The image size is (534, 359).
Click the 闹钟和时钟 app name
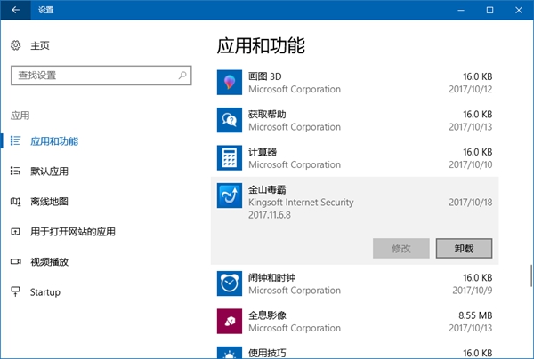[x=271, y=278]
